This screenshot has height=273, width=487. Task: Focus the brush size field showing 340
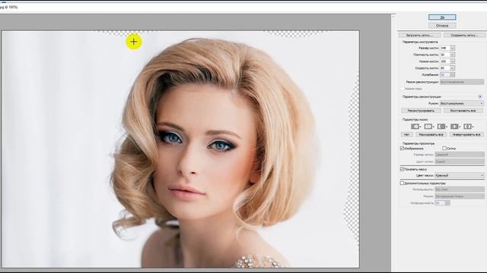[x=444, y=48]
